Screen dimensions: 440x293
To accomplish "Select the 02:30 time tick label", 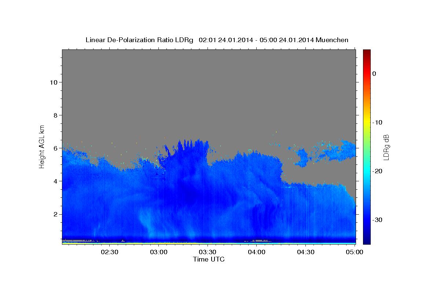I will (110, 252).
